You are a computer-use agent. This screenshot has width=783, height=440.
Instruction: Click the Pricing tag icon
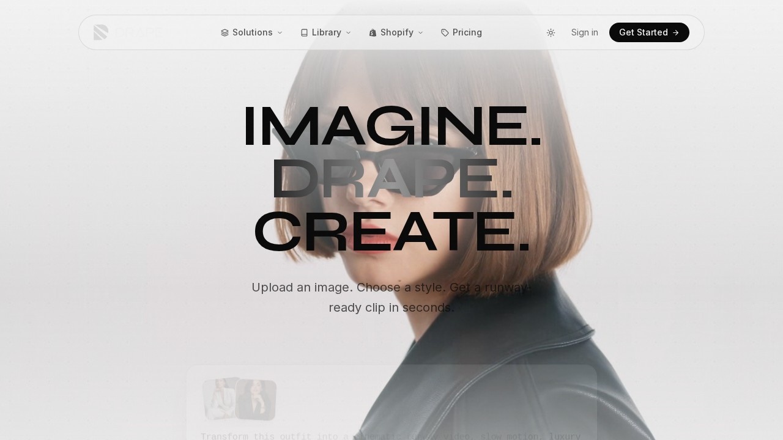tap(445, 32)
